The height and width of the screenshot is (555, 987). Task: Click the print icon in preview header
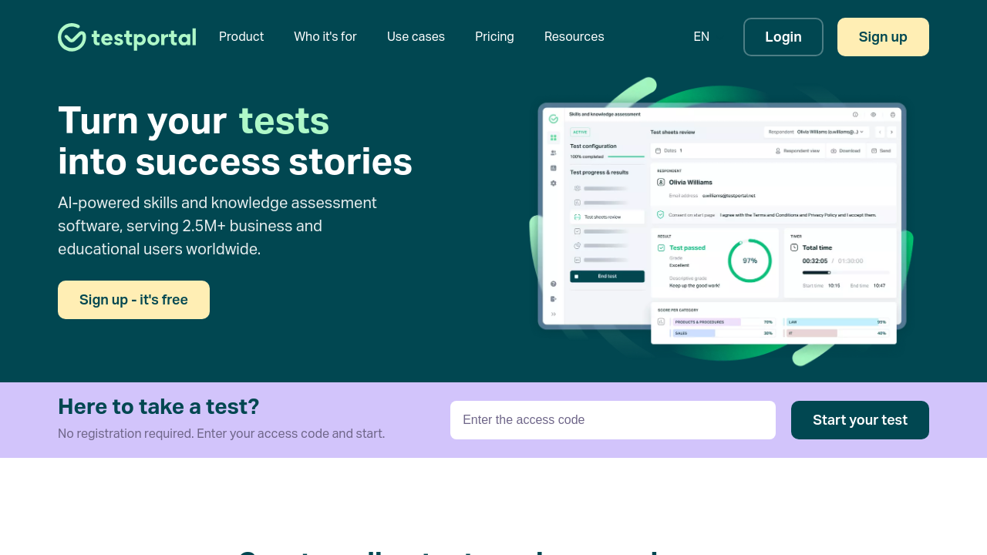click(893, 114)
